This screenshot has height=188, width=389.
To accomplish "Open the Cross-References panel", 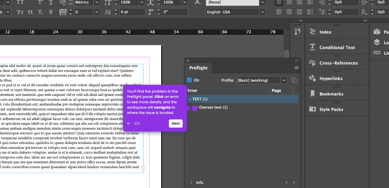I will pos(338,63).
